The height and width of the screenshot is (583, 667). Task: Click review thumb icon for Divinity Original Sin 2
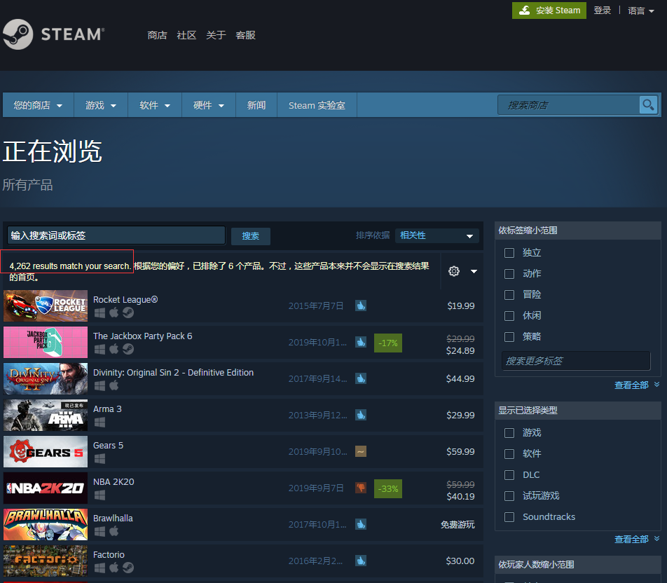coord(361,378)
